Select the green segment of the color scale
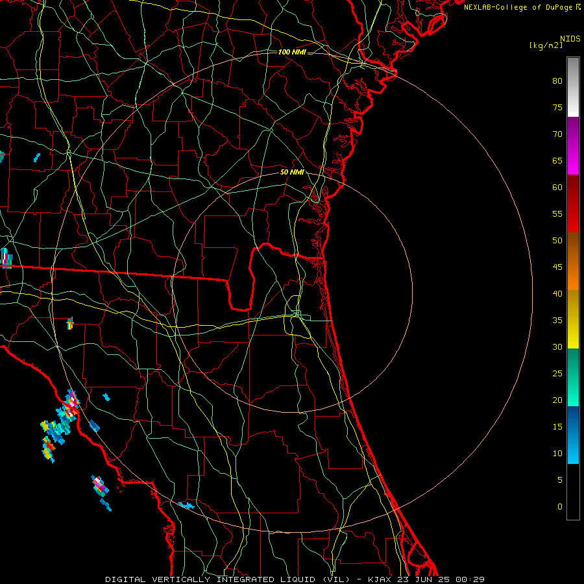Viewport: 584px width, 584px height. (x=573, y=377)
